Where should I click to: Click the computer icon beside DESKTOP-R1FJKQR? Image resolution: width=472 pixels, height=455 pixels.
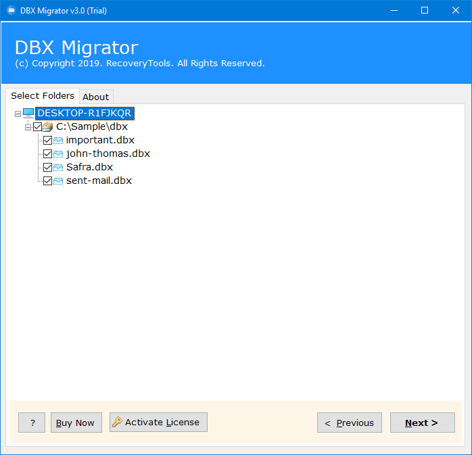tap(28, 113)
